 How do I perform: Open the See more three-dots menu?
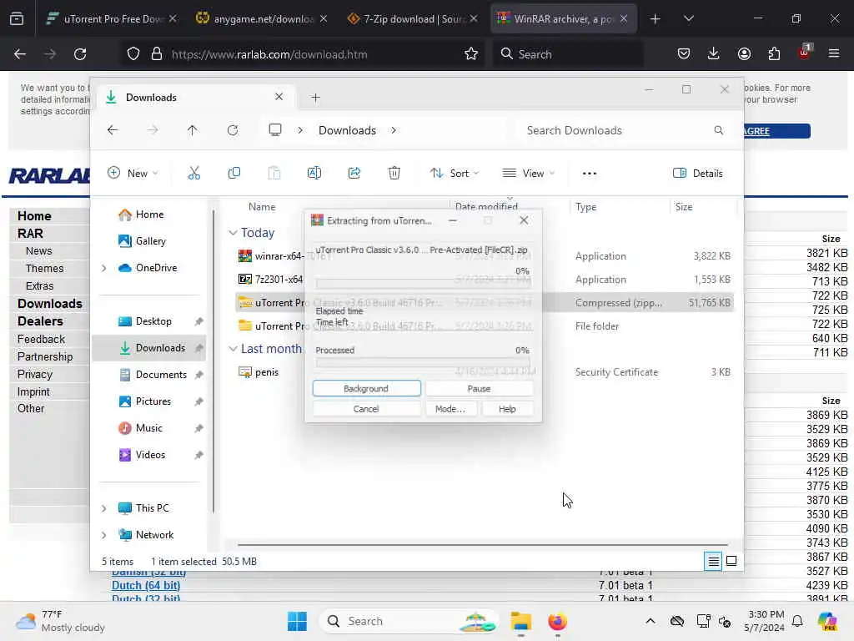(x=590, y=174)
